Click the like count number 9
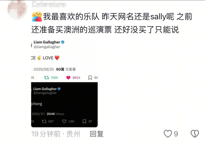 (x=176, y=134)
